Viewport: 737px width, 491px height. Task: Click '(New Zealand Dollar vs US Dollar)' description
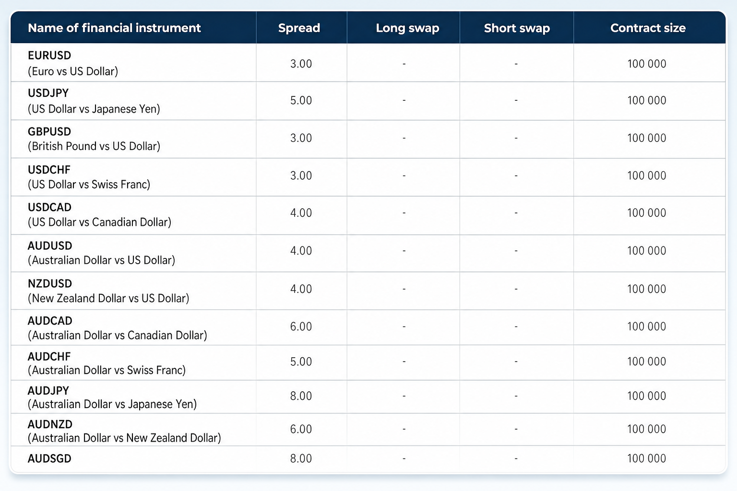(108, 298)
